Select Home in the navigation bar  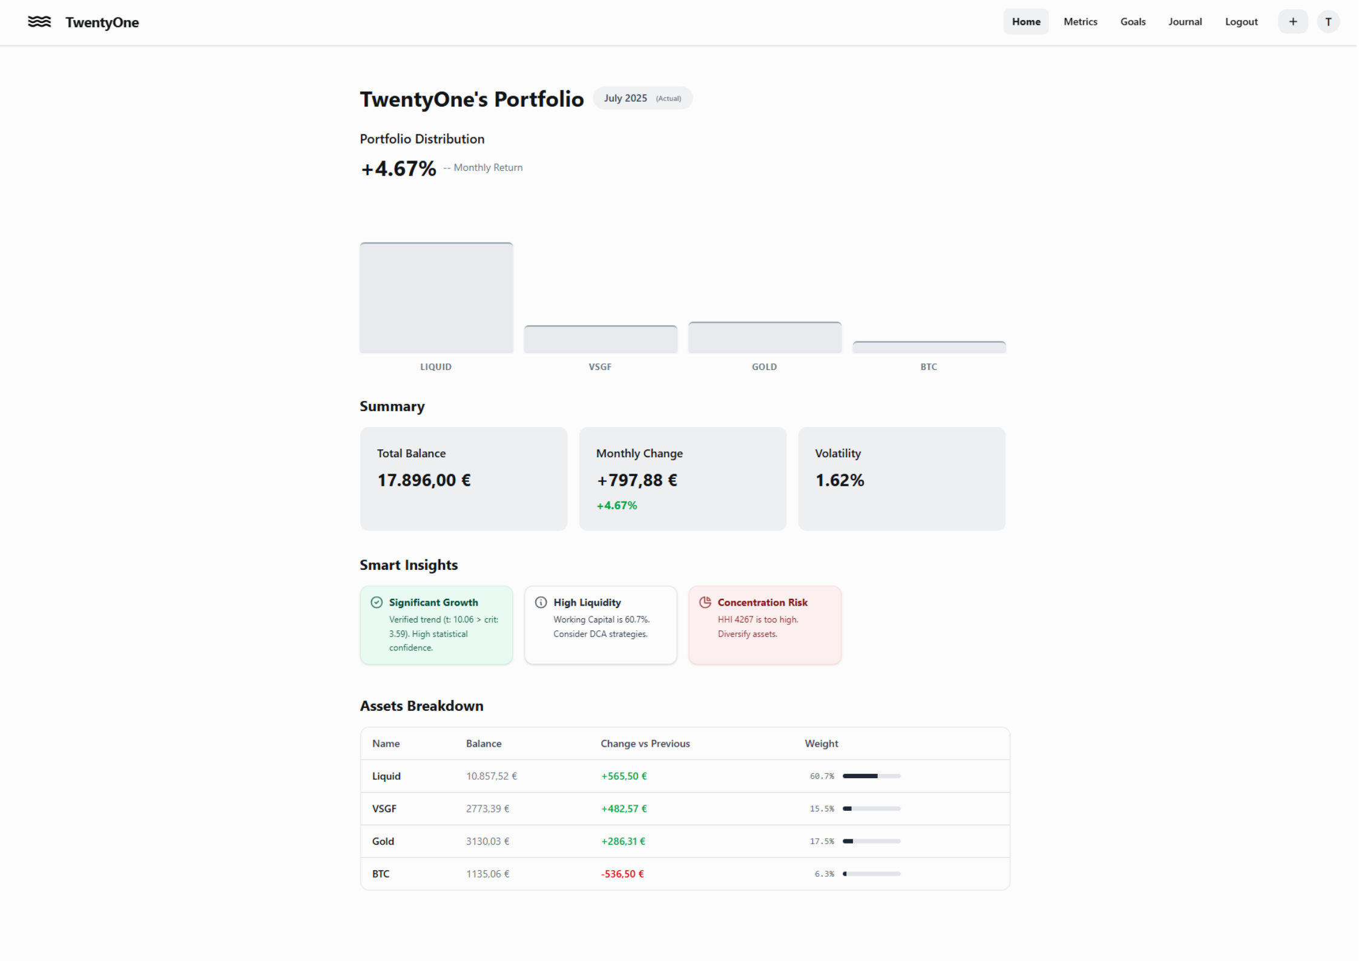coord(1026,21)
